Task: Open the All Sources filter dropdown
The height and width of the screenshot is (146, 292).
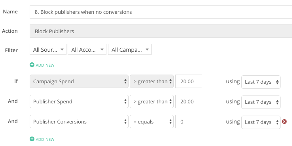Action: click(x=48, y=49)
